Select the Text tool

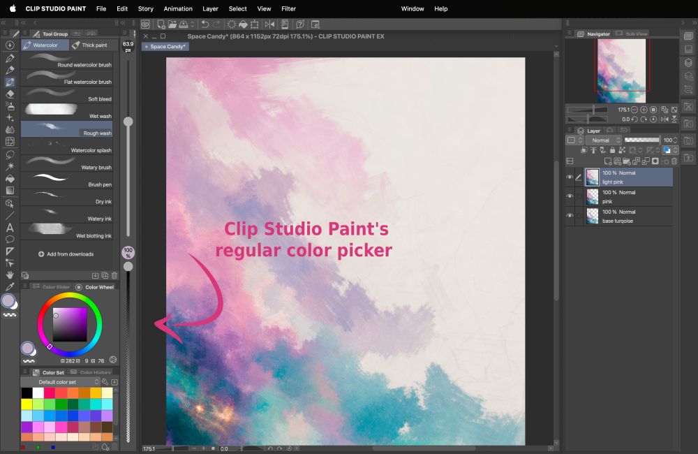tap(10, 228)
